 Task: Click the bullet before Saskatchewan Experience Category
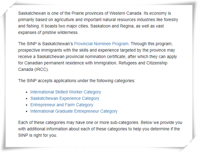(x=26, y=99)
